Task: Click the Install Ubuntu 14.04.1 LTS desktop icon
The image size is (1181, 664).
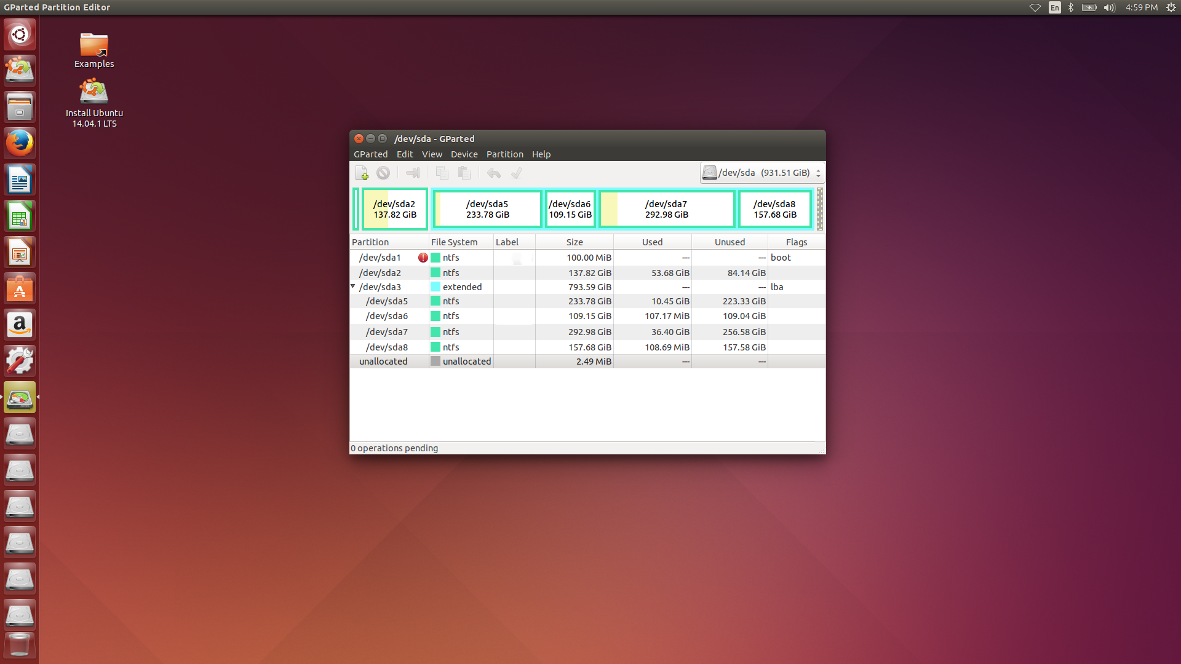Action: [94, 102]
